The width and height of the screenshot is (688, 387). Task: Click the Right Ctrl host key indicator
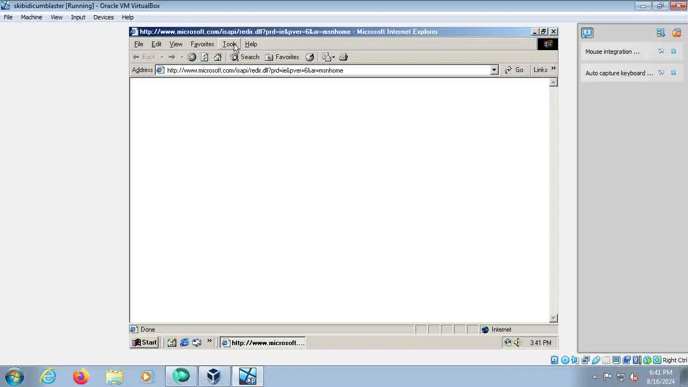point(675,360)
